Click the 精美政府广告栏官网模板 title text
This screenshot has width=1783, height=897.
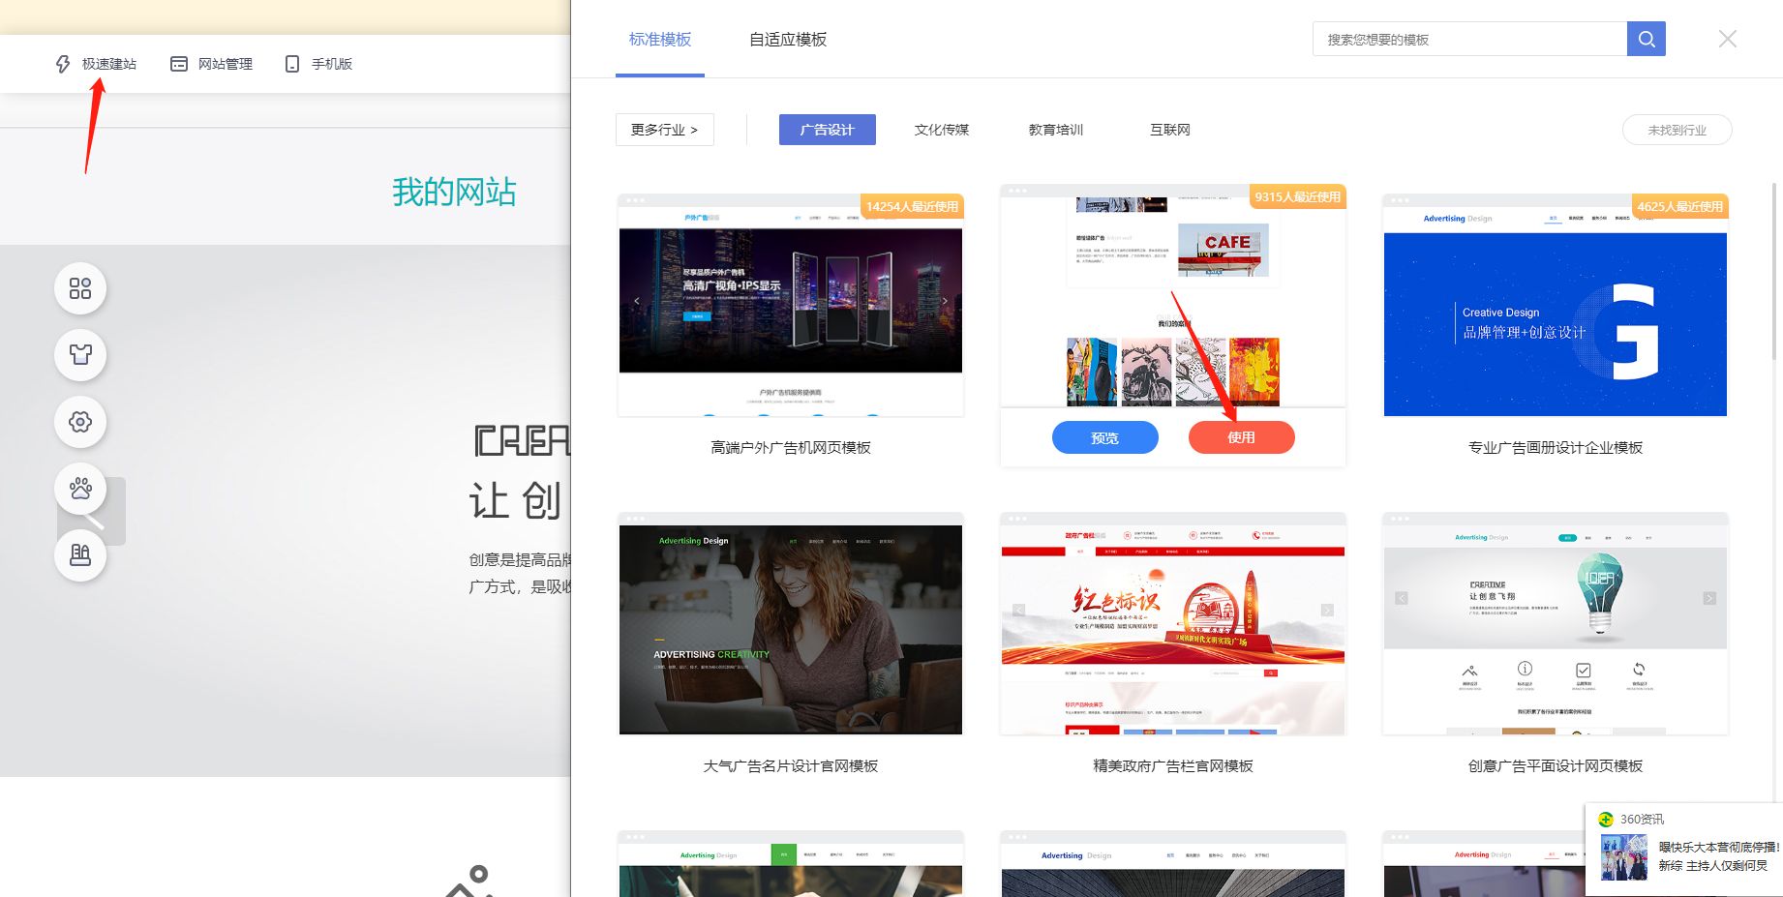coord(1173,765)
